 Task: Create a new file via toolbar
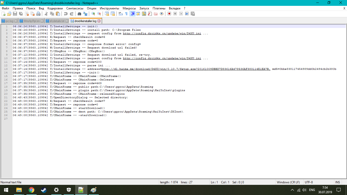(3, 14)
